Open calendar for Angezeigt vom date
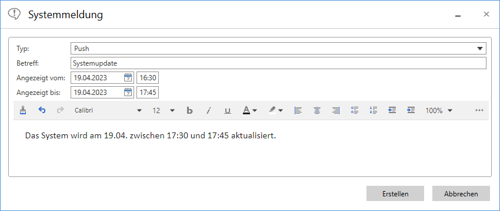The width and height of the screenshot is (500, 211). coord(128,77)
